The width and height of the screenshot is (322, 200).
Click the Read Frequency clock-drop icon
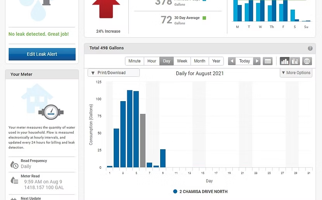tap(14, 164)
